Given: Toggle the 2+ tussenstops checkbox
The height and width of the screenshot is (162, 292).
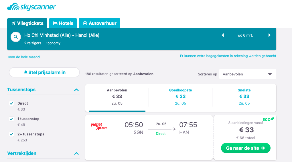Looking at the screenshot, I should (11, 134).
